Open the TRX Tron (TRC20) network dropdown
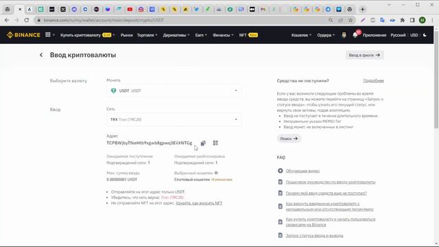This screenshot has height=247, width=439. pyautogui.click(x=174, y=119)
